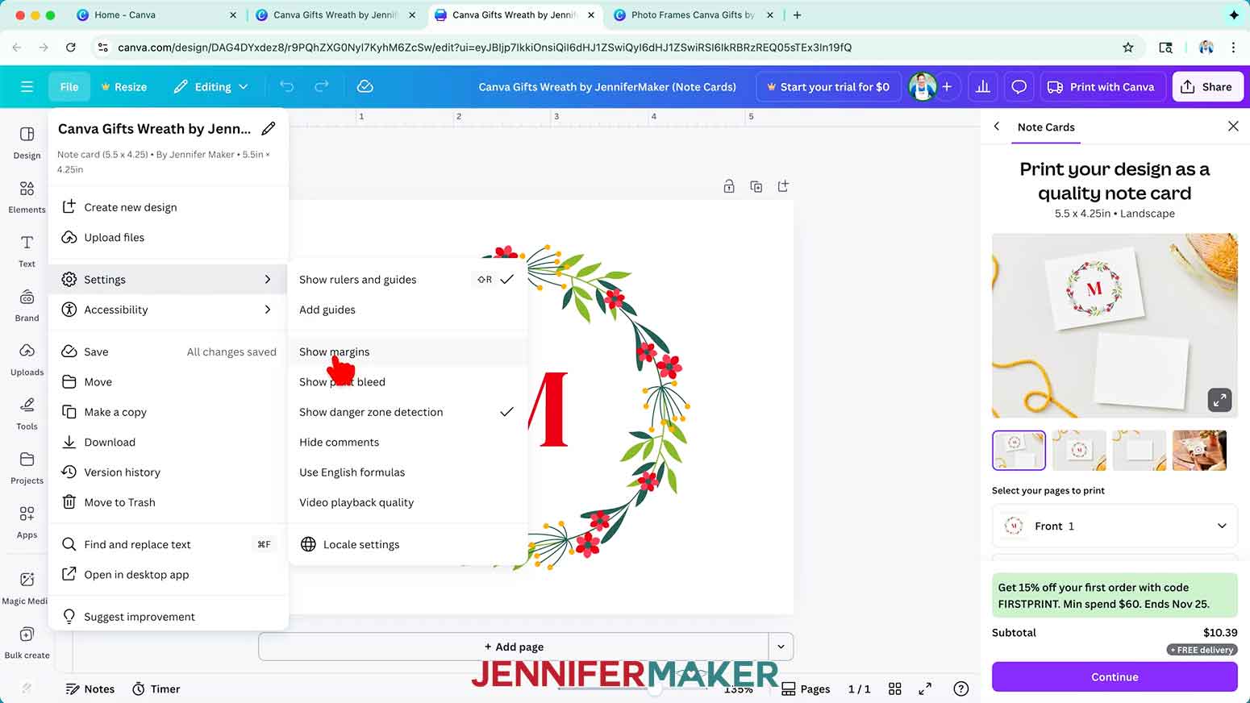1250x703 pixels.
Task: Toggle Show margins option
Action: 406,351
